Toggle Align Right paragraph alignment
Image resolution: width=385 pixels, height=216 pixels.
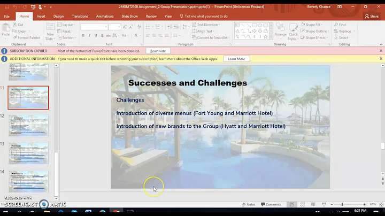pos(160,36)
